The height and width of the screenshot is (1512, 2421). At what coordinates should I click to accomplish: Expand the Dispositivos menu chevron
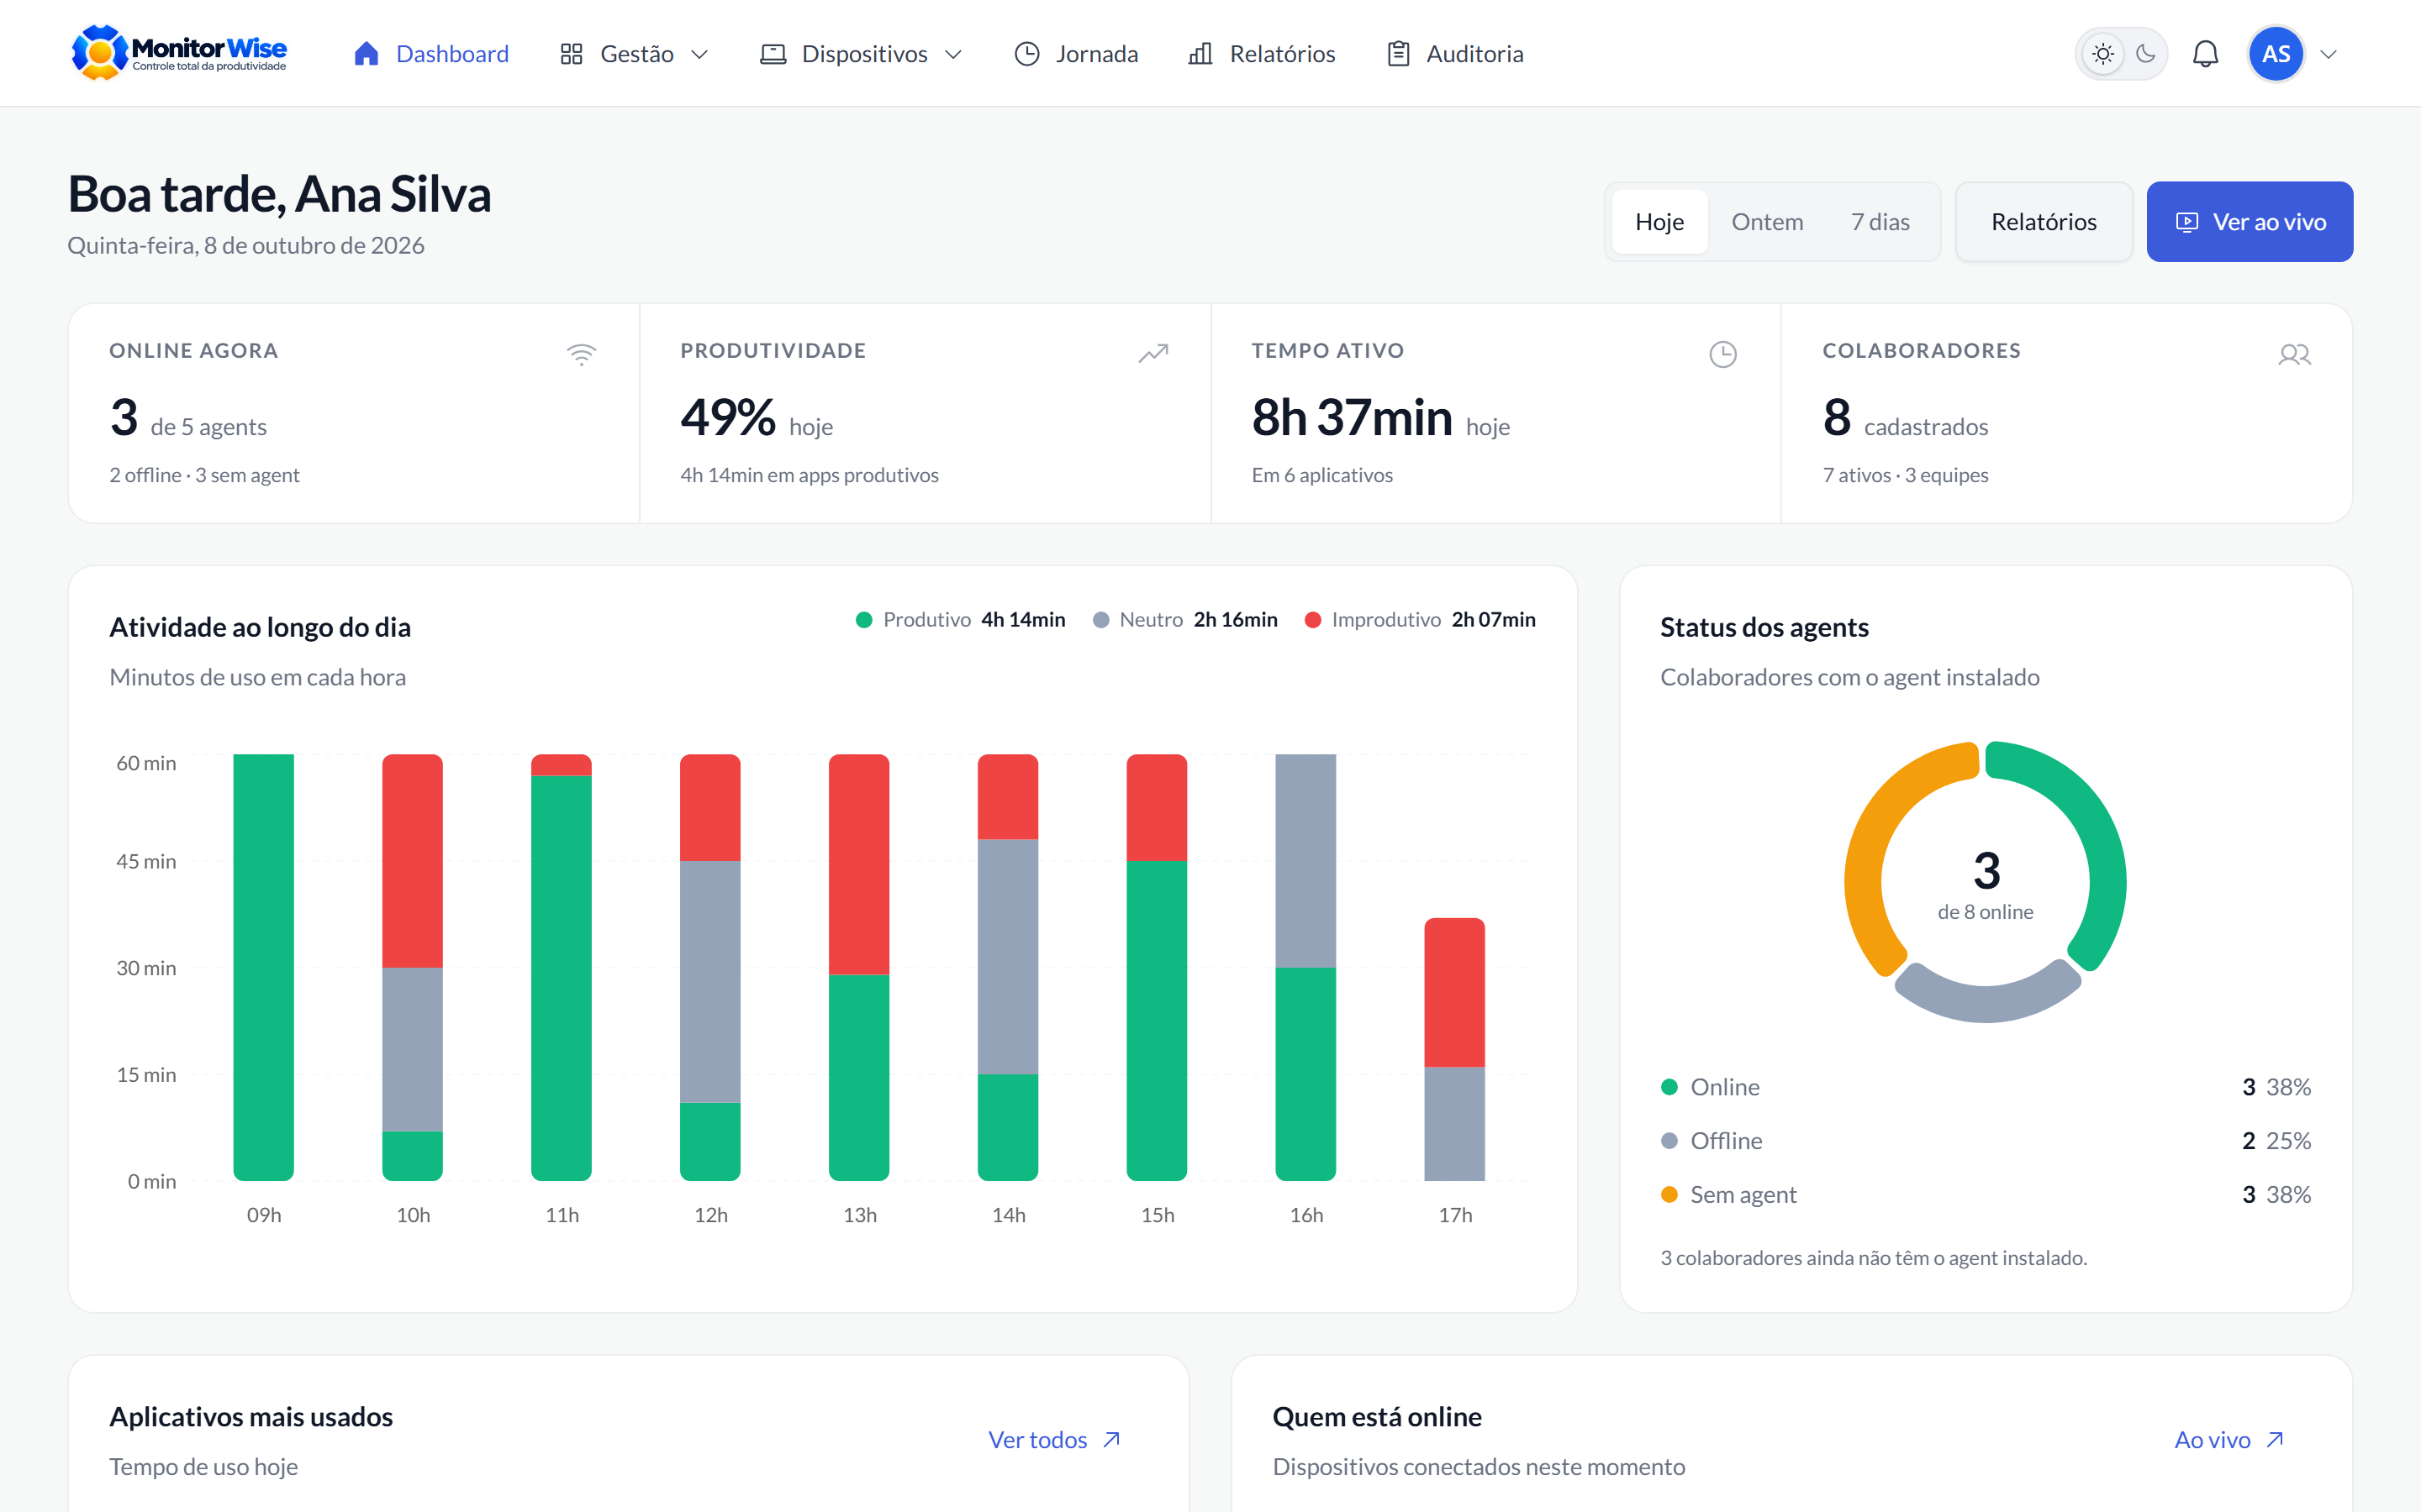[x=953, y=54]
